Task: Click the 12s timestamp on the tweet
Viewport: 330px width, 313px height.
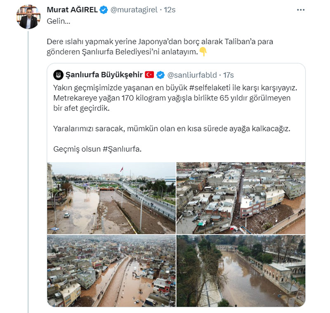Action: pyautogui.click(x=170, y=10)
